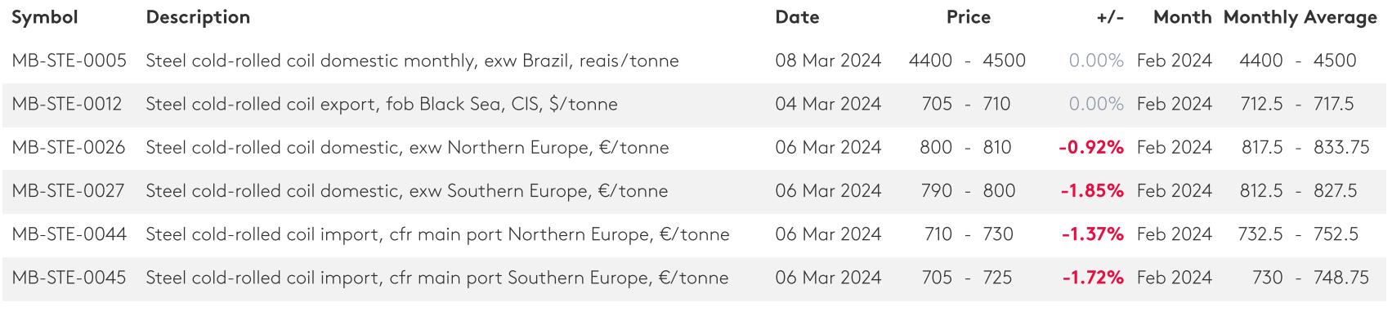Open symbol MB-STE-0044
1392x316 pixels.
pos(69,234)
